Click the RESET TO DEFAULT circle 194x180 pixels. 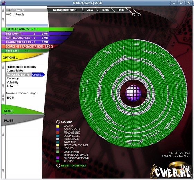(x=58, y=166)
